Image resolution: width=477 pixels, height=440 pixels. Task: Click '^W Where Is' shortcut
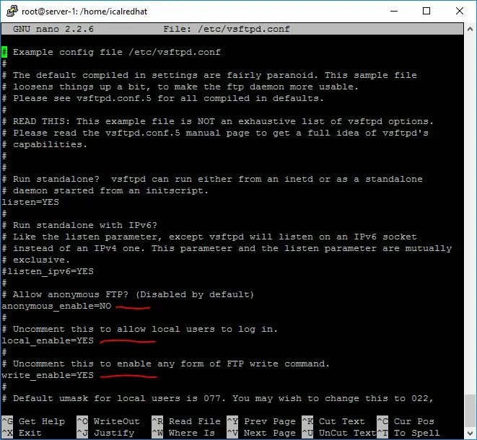coord(183,433)
